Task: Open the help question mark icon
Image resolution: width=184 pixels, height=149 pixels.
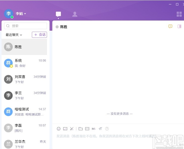Action: (x=107, y=129)
